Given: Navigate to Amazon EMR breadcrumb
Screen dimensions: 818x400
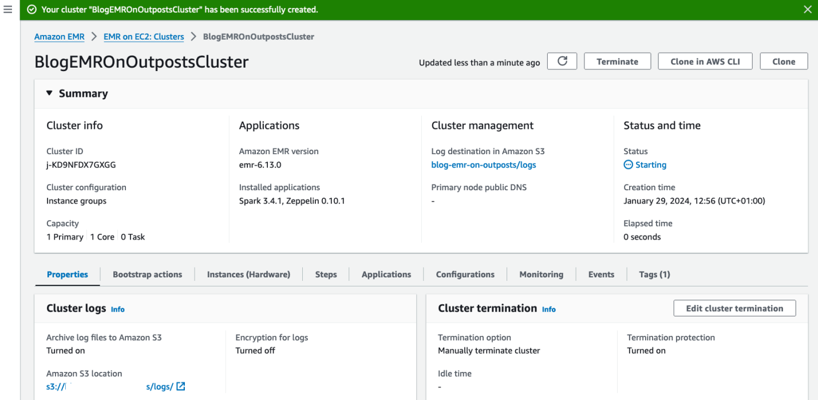Looking at the screenshot, I should [59, 36].
